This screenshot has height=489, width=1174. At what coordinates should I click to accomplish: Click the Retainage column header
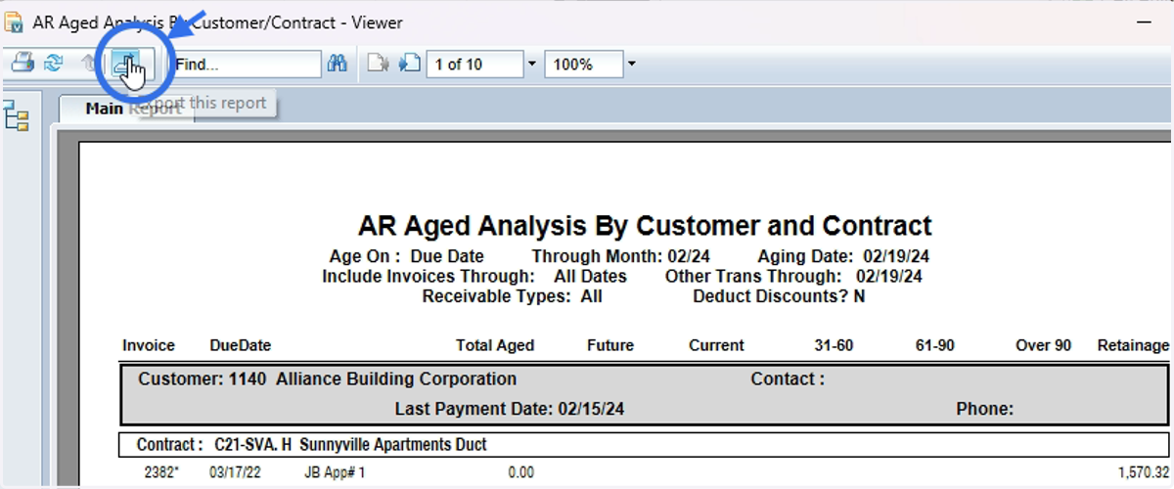pos(1133,345)
